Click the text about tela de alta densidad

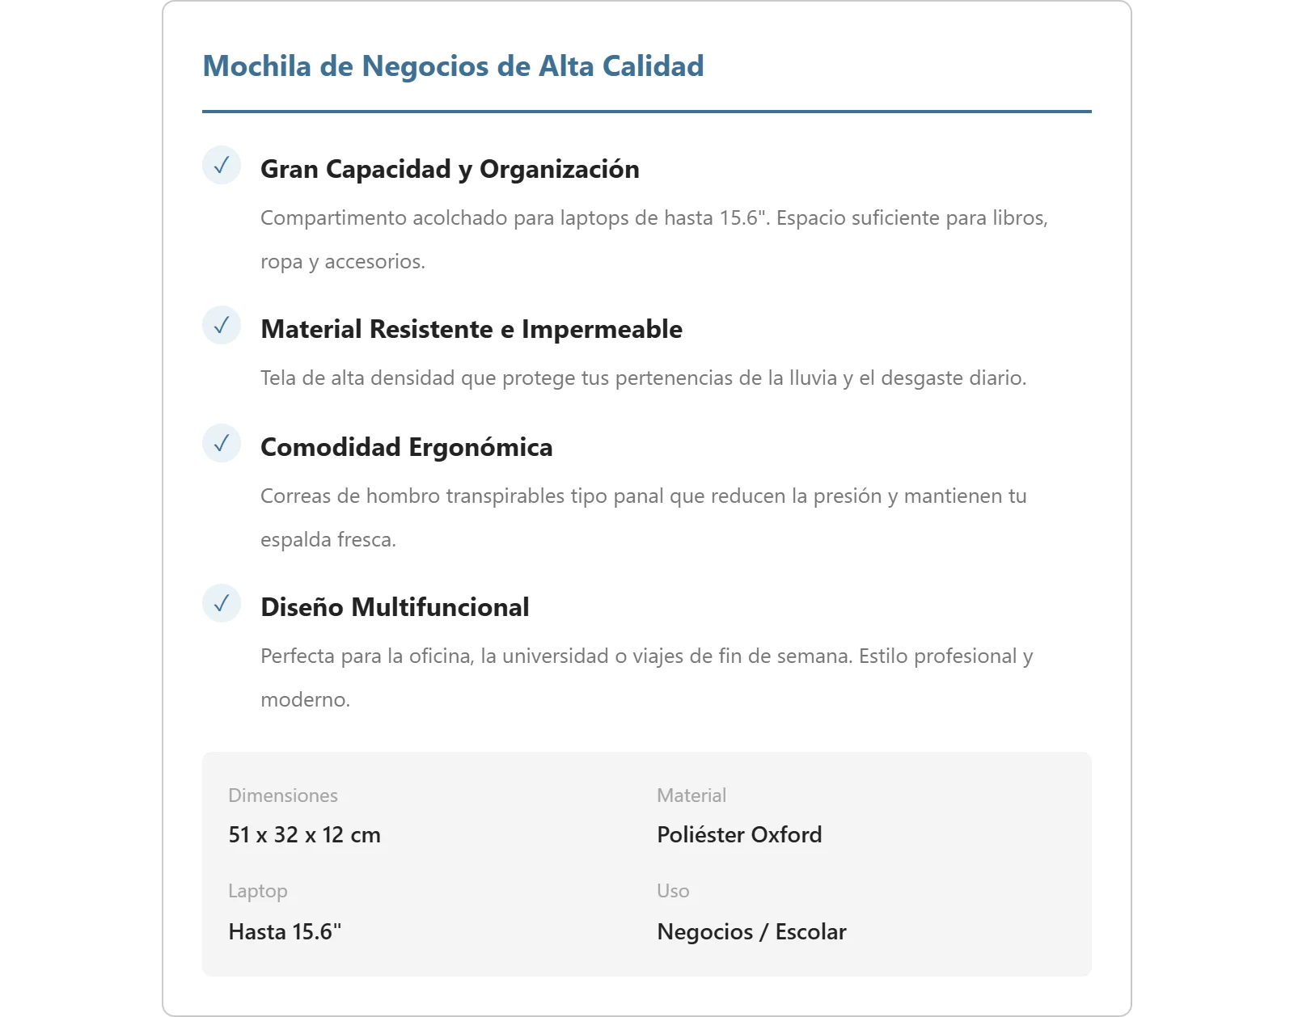pyautogui.click(x=643, y=378)
